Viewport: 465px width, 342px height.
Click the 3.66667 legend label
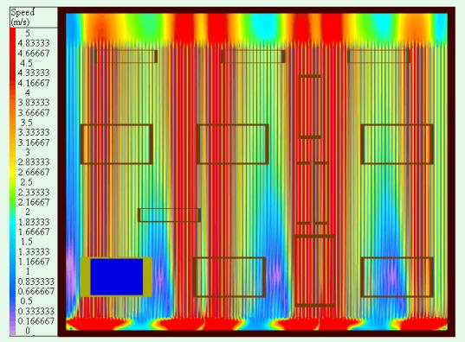click(34, 113)
